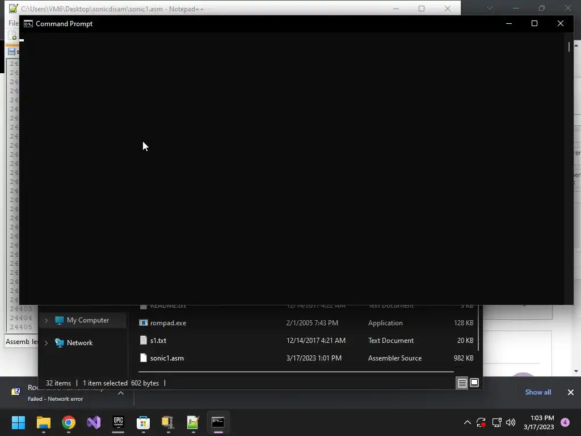
Task: Open Epic Games Launcher taskbar icon
Action: coord(118,422)
